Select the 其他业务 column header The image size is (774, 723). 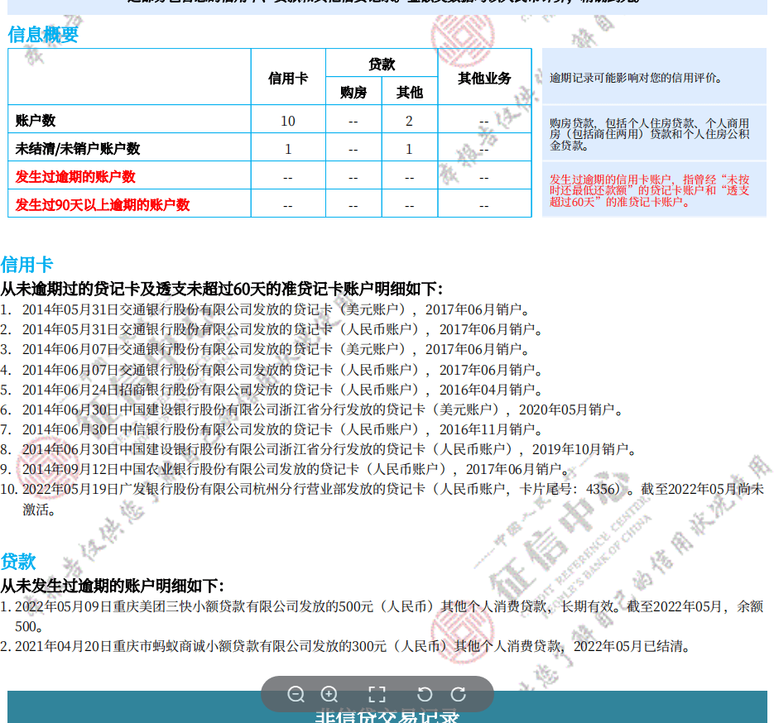point(484,78)
